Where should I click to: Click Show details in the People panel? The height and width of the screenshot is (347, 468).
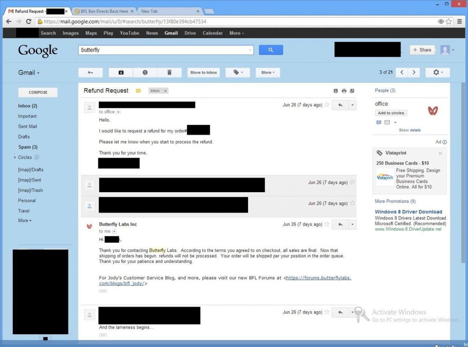tap(409, 130)
